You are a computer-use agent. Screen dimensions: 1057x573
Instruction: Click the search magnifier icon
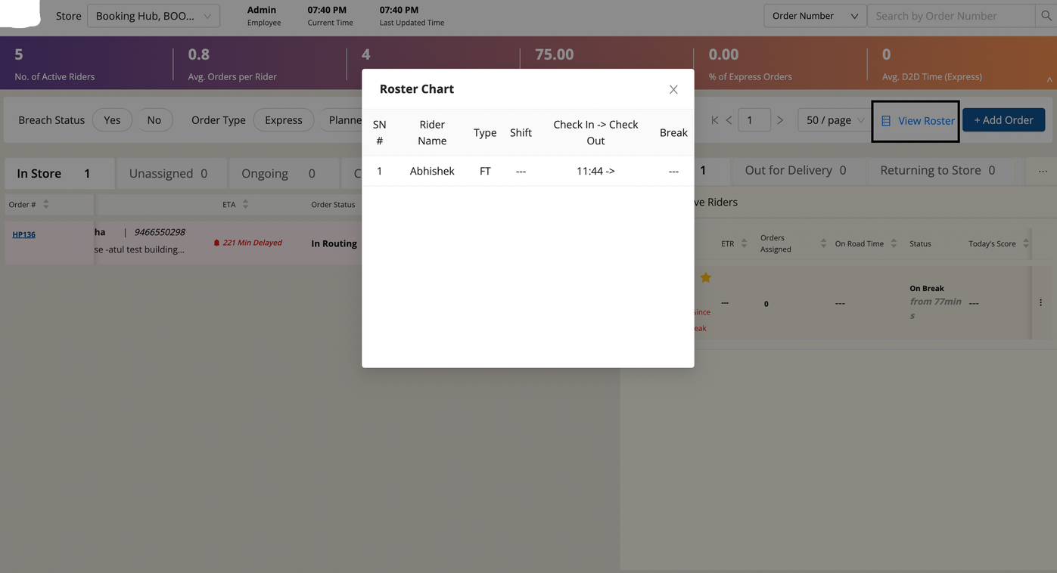coord(1045,16)
